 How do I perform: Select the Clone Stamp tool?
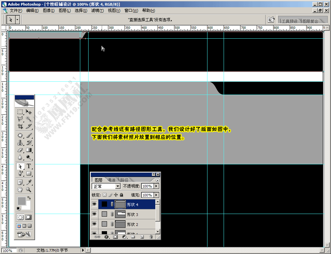pyautogui.click(x=20, y=143)
